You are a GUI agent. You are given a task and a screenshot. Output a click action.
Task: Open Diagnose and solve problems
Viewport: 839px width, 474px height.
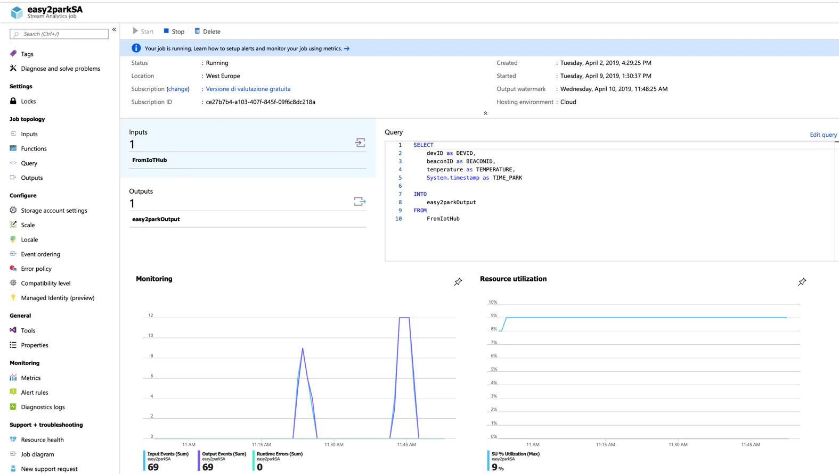60,69
